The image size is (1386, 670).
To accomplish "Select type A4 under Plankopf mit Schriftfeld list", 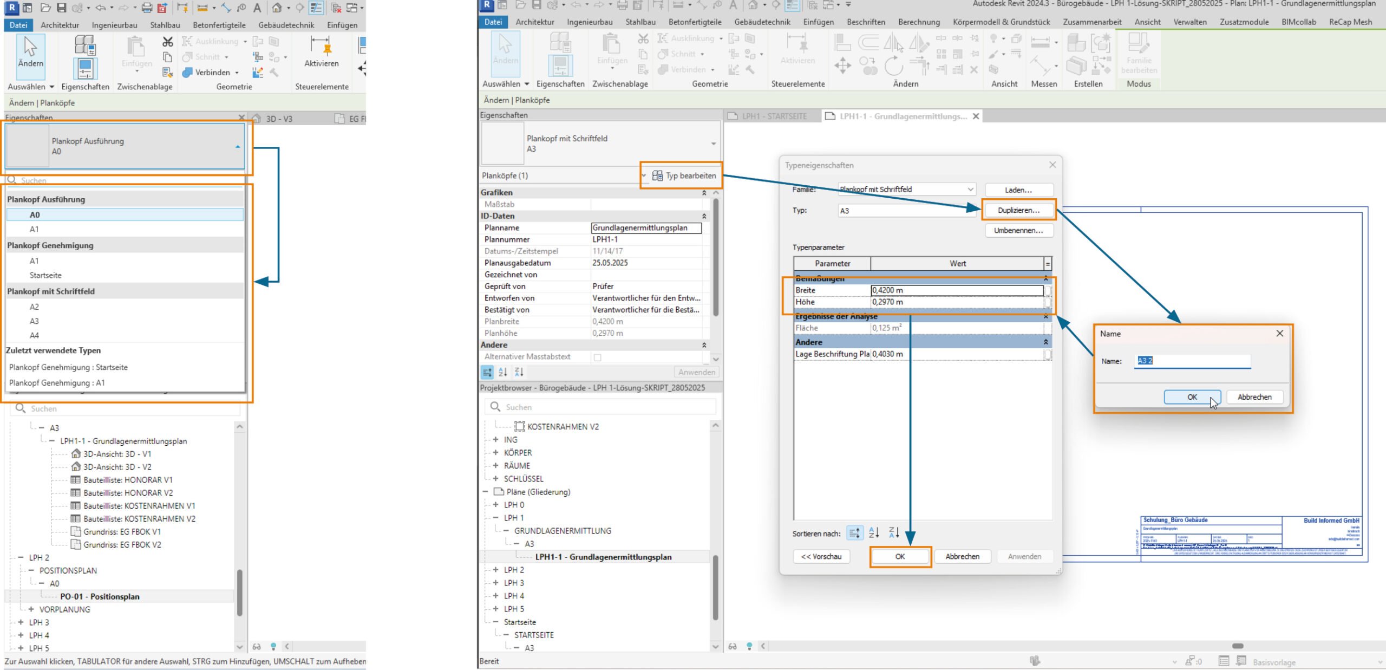I will click(34, 335).
